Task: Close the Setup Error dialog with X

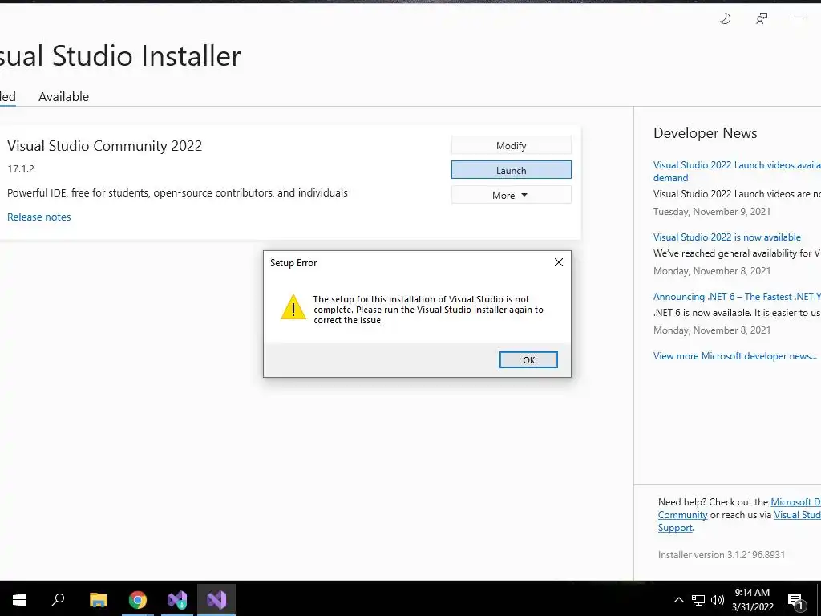Action: pos(559,262)
